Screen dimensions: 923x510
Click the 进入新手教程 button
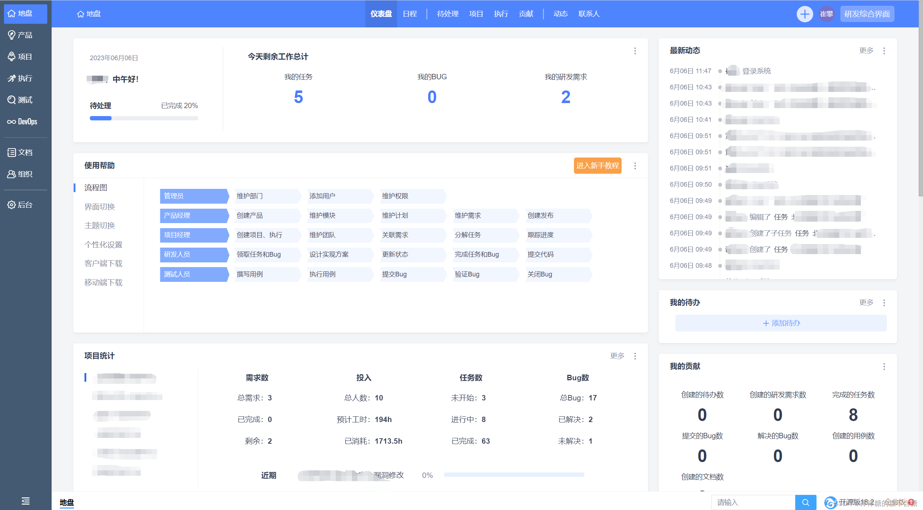(x=597, y=166)
